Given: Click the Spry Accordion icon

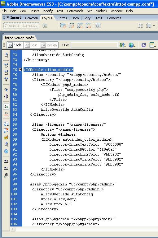Looking at the screenshot, I should (x=80, y=25).
